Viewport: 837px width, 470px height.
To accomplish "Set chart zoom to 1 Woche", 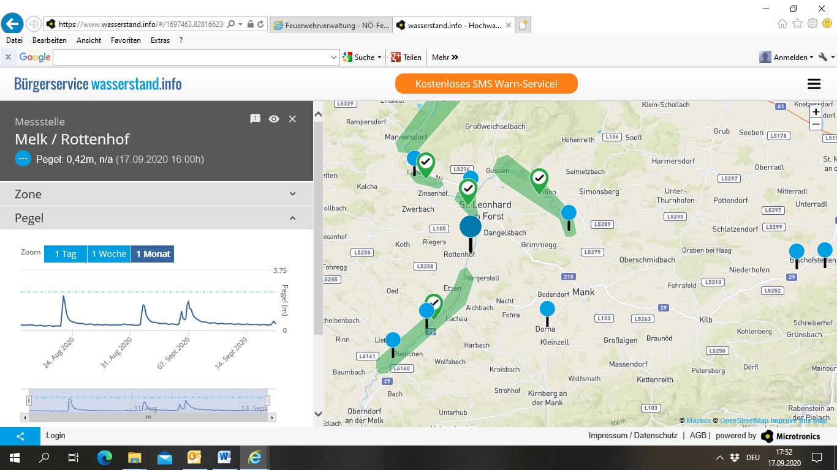I will point(108,254).
